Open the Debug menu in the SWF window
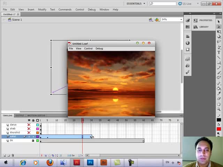This screenshot has height=167, width=223. click(99, 49)
